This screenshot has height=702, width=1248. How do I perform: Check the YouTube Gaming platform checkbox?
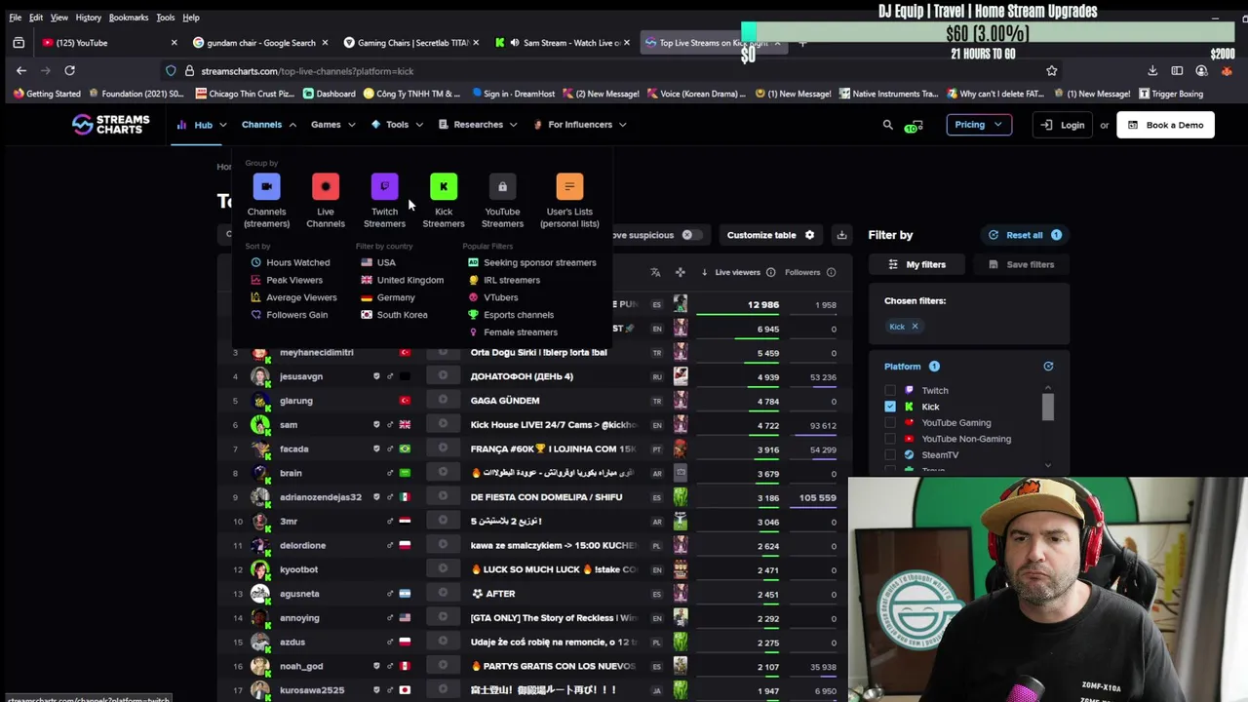coord(890,423)
